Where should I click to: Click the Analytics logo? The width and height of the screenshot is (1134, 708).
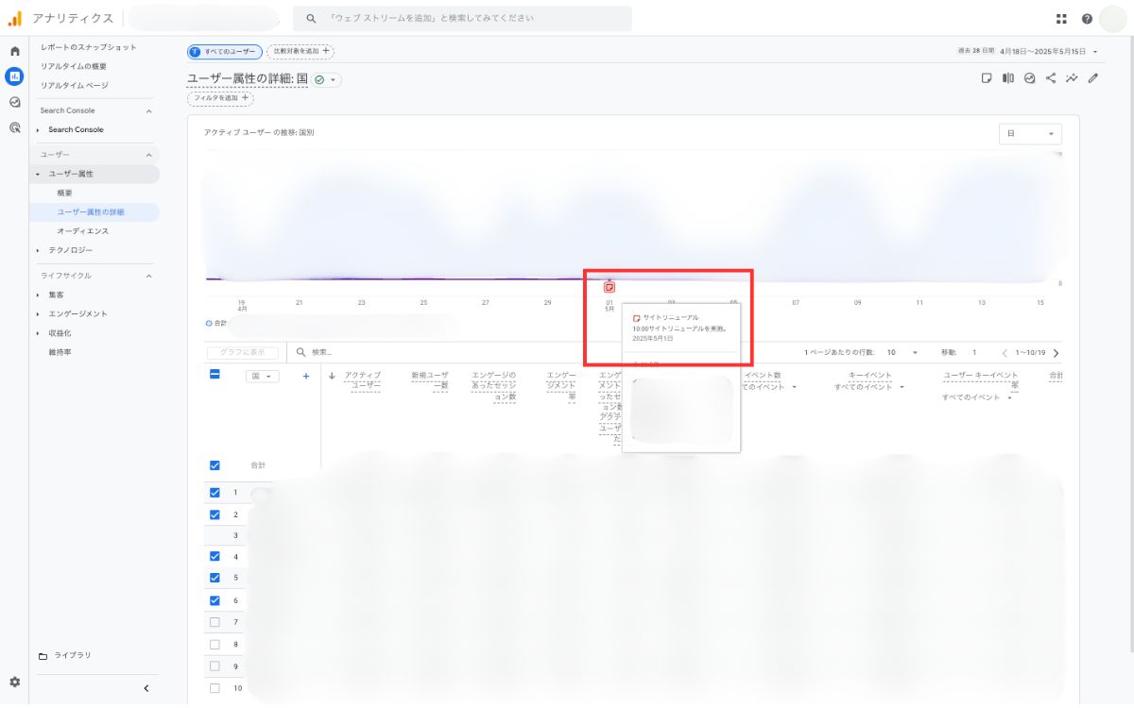(x=14, y=18)
